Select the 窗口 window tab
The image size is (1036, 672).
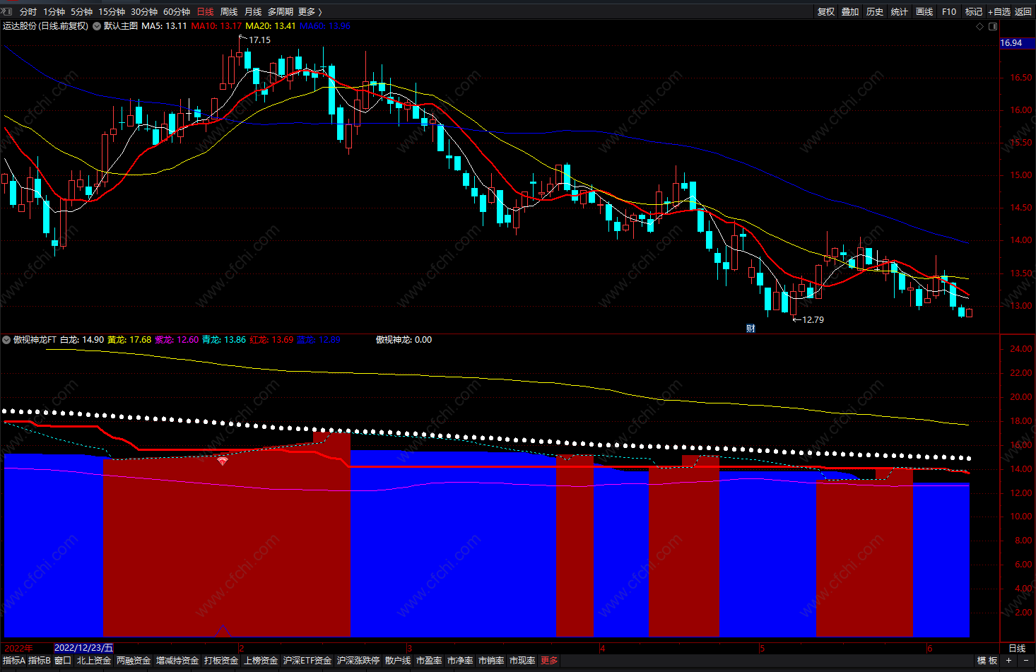63,661
